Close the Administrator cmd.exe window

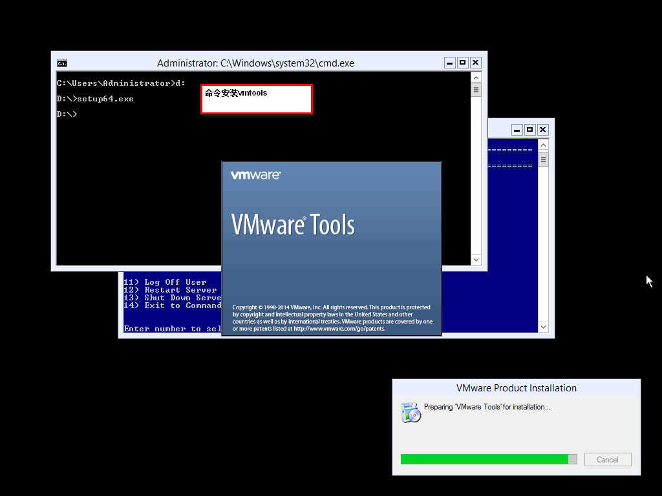pos(476,63)
